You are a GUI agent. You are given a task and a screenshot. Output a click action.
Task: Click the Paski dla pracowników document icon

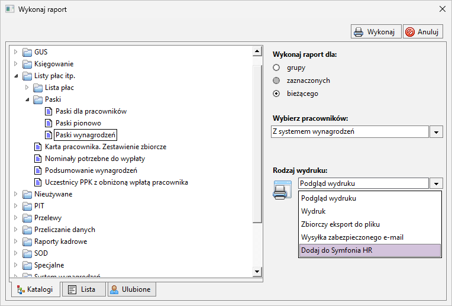49,111
